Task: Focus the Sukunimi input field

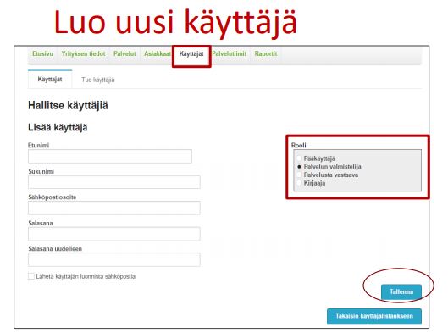Action: point(114,182)
